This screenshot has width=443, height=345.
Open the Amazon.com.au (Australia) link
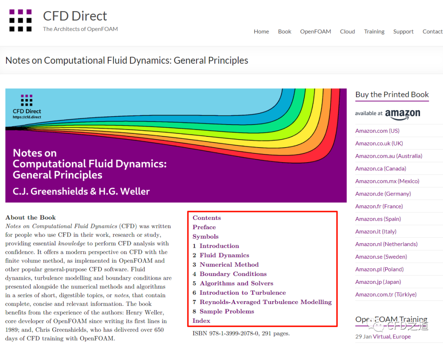pyautogui.click(x=388, y=156)
